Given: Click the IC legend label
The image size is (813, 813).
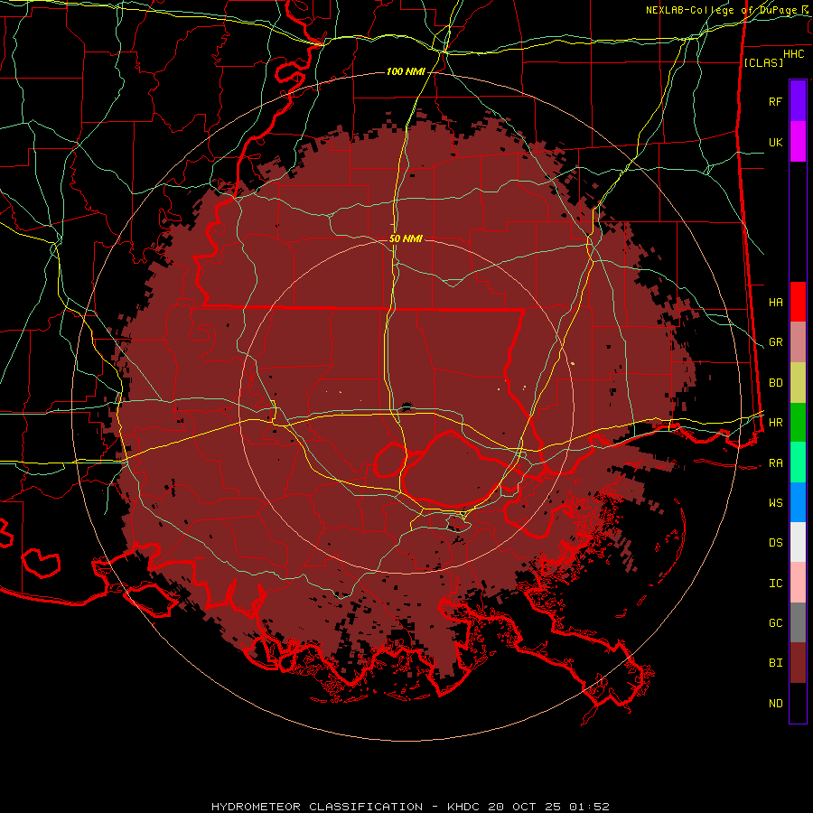Looking at the screenshot, I should pos(775,584).
